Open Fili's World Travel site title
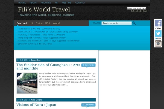The width and height of the screenshot is (164, 109). coord(44,10)
